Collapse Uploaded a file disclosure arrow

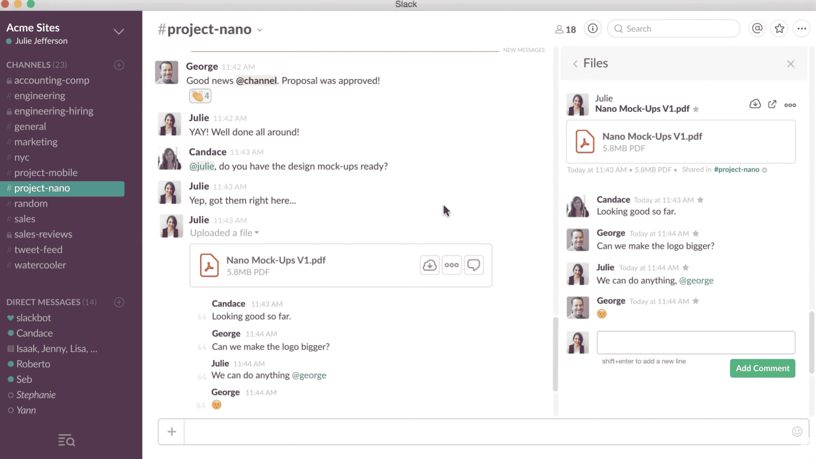click(x=256, y=233)
